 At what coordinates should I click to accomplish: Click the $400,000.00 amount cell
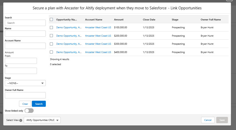(121, 52)
